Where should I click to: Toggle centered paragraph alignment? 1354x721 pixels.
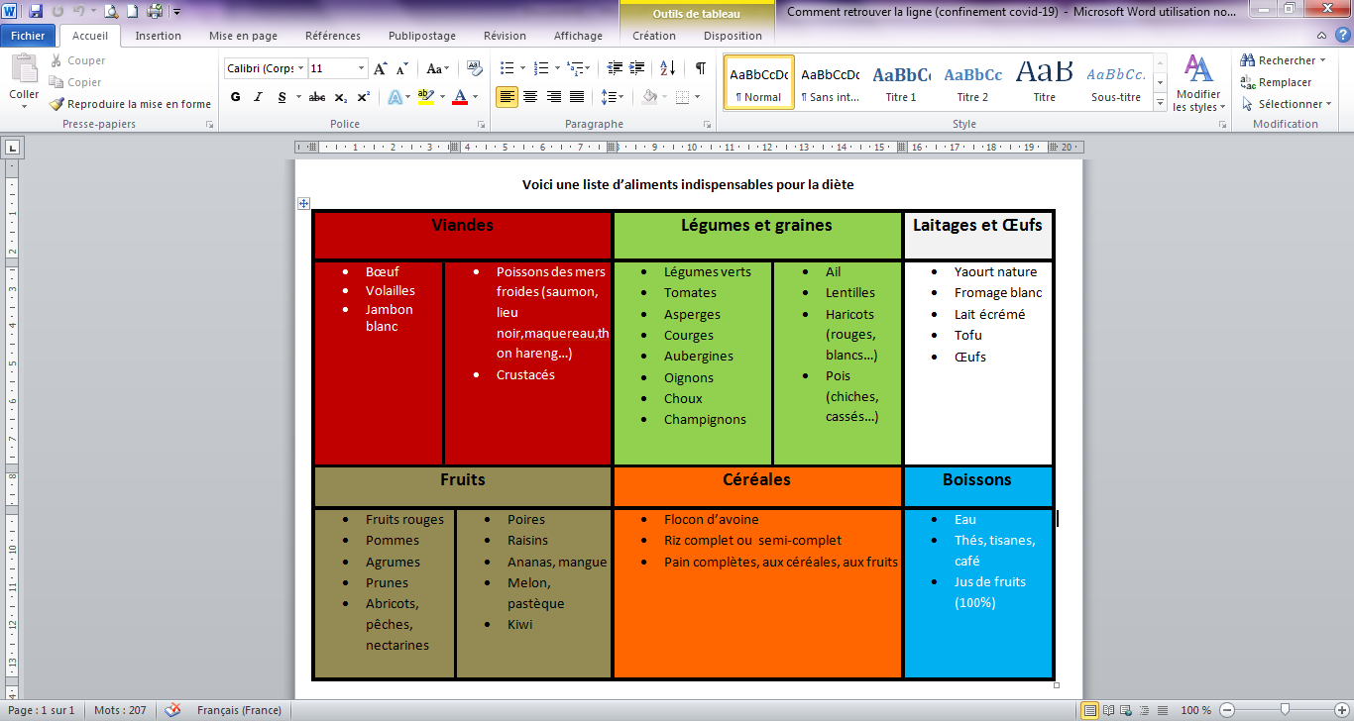coord(530,96)
